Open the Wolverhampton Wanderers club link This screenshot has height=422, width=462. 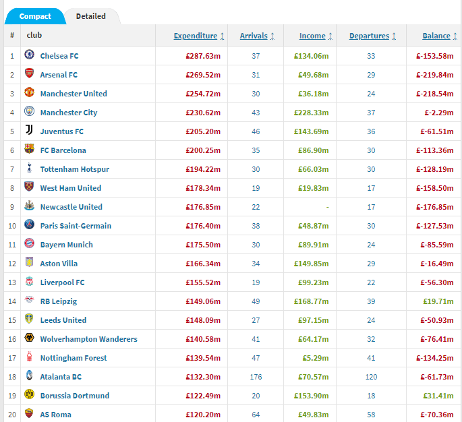coord(88,339)
